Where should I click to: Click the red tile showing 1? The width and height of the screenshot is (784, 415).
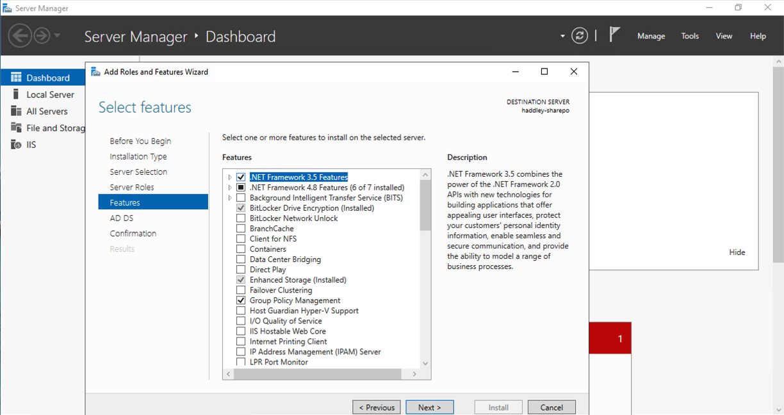click(x=610, y=339)
